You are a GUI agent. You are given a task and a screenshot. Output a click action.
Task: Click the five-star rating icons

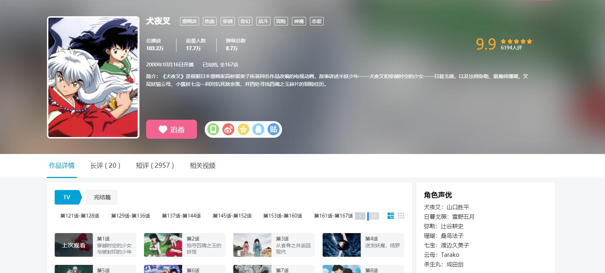[x=516, y=41]
